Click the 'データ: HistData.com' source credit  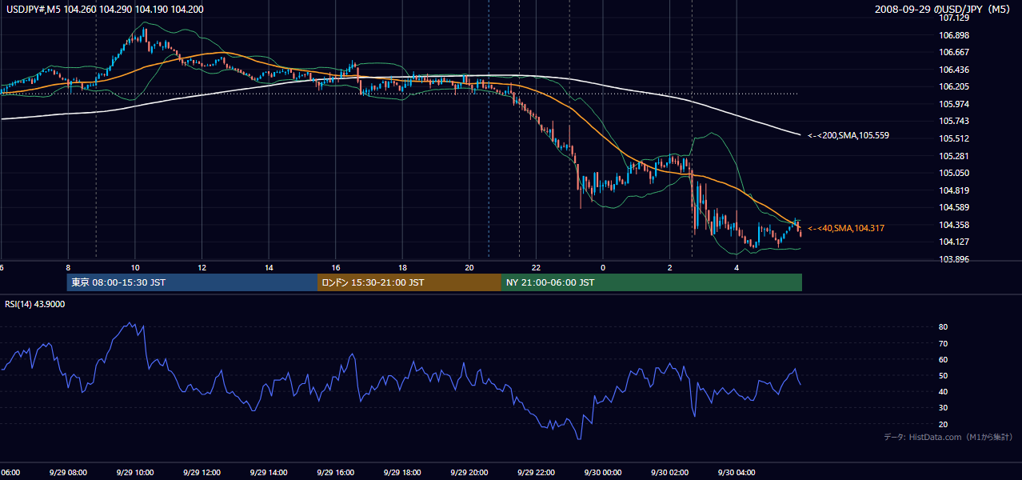point(948,437)
